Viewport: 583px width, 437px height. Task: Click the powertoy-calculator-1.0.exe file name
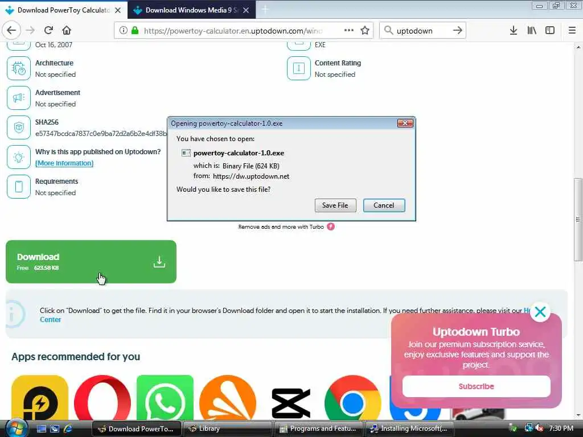point(239,152)
